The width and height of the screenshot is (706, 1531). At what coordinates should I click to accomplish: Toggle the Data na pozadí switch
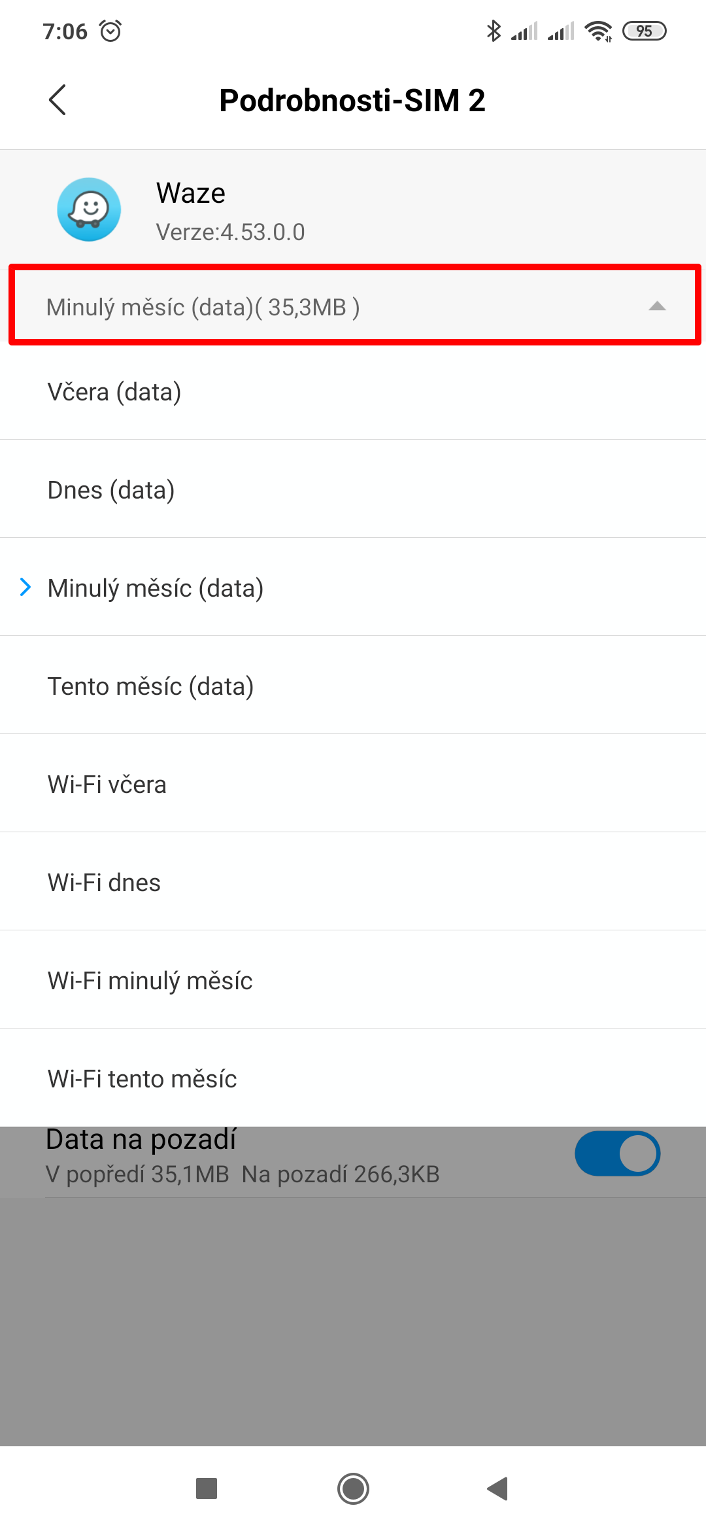[617, 1153]
